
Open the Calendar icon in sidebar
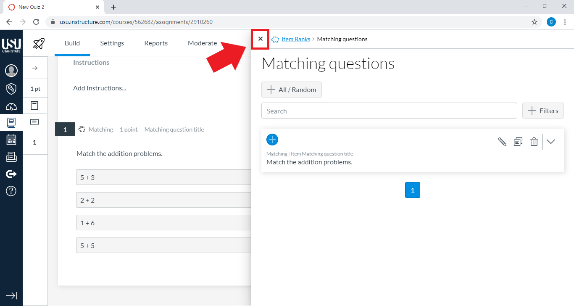pyautogui.click(x=11, y=140)
